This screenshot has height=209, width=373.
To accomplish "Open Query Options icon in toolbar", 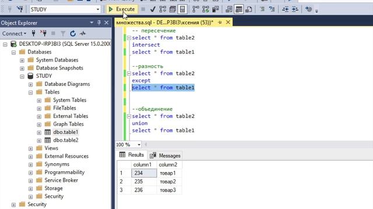I will [173, 9].
